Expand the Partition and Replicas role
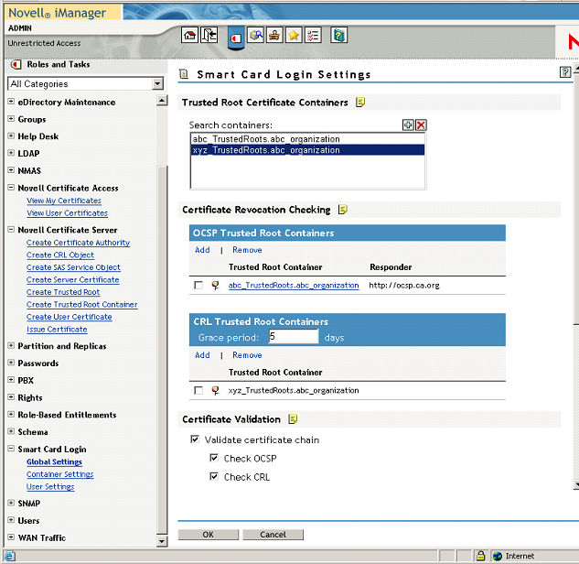This screenshot has width=579, height=564. [x=12, y=345]
